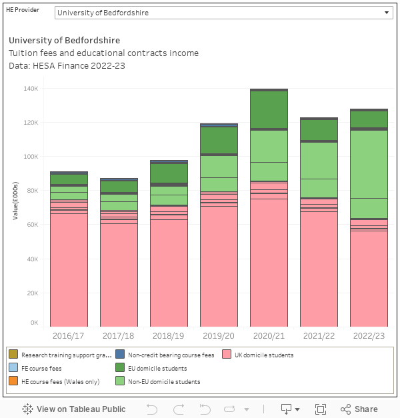Click the Revert view icon
This screenshot has height=418, width=400.
pyautogui.click(x=205, y=409)
